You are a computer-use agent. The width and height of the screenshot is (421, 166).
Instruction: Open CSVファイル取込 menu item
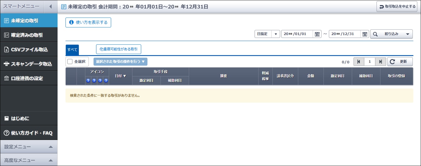[29, 49]
